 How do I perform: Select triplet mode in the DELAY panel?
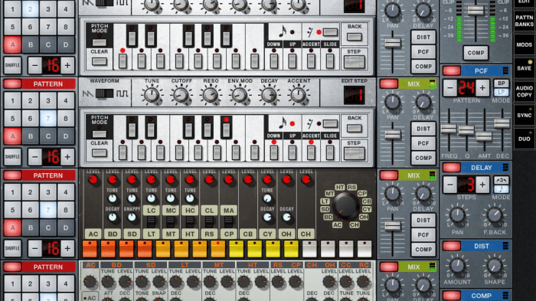[501, 180]
